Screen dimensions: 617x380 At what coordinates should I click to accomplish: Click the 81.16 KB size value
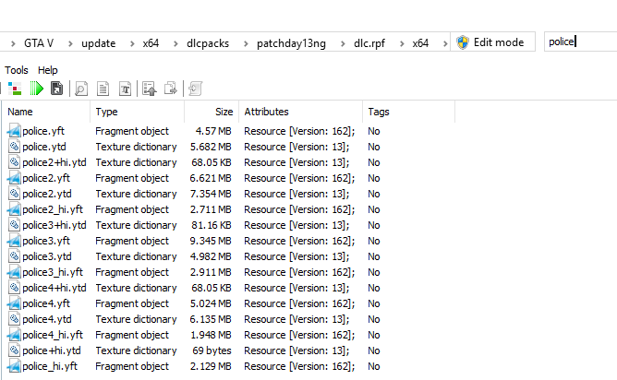coord(212,225)
